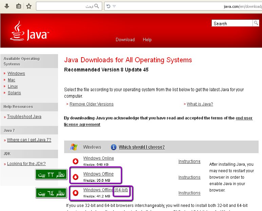Go to the Linux operating system link
Viewport: 262px width, 211px height.
pyautogui.click(x=13, y=86)
